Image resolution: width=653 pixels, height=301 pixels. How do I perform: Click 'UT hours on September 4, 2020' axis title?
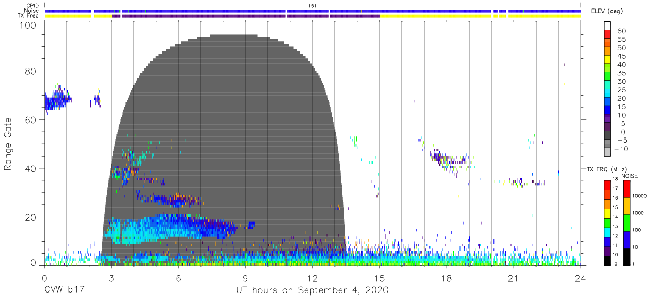312,290
